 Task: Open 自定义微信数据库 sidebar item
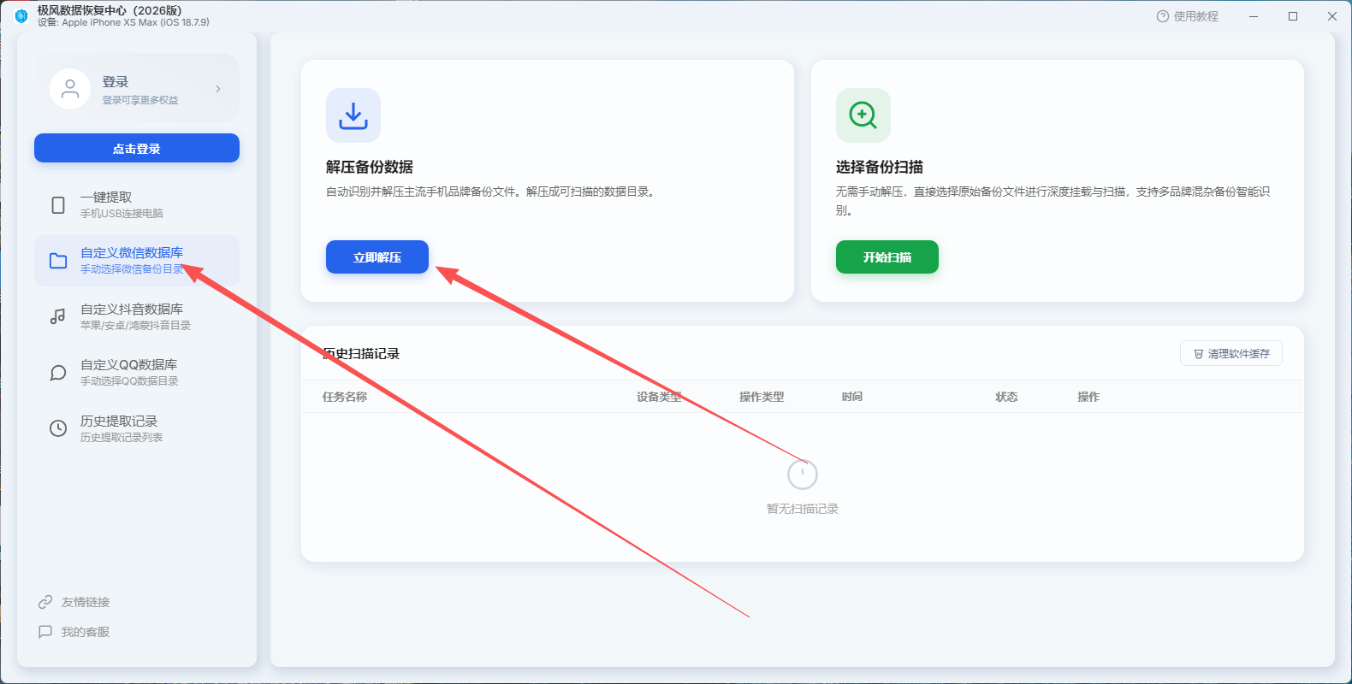[137, 261]
